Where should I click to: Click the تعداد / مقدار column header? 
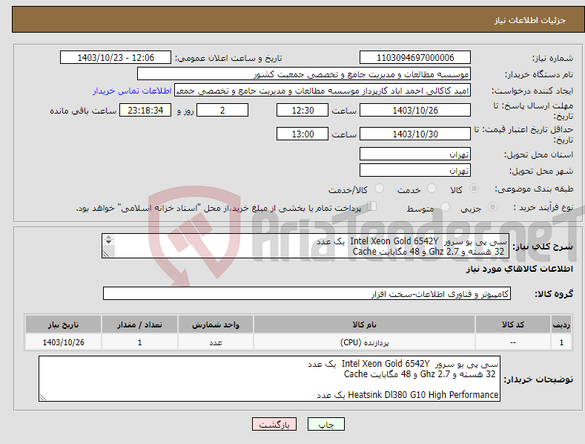point(139,324)
